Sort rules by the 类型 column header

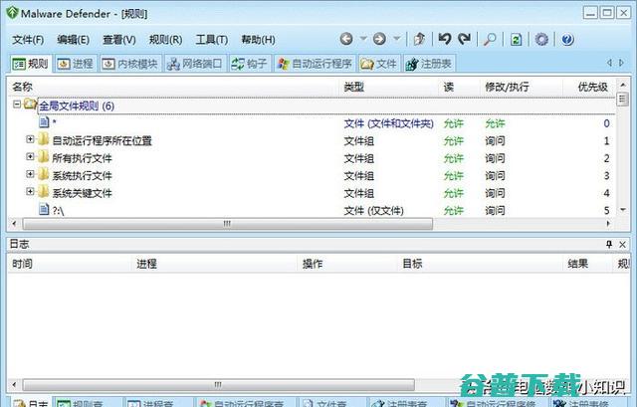tap(389, 87)
